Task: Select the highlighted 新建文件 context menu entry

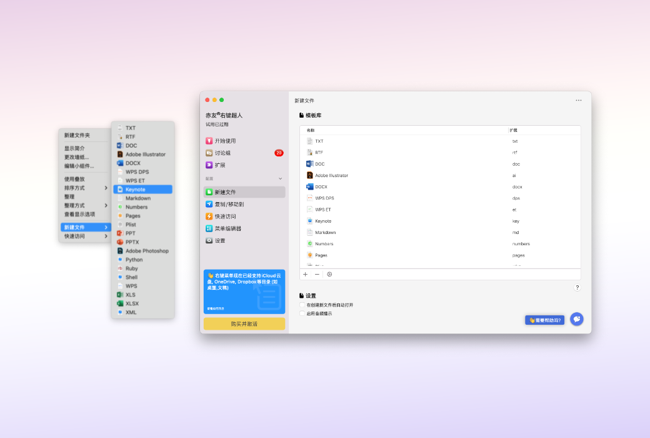Action: click(85, 227)
